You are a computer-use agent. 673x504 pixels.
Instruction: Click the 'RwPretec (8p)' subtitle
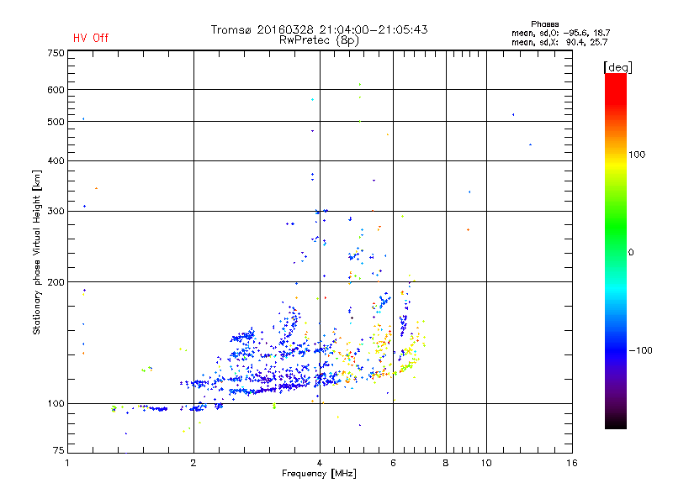pyautogui.click(x=319, y=40)
